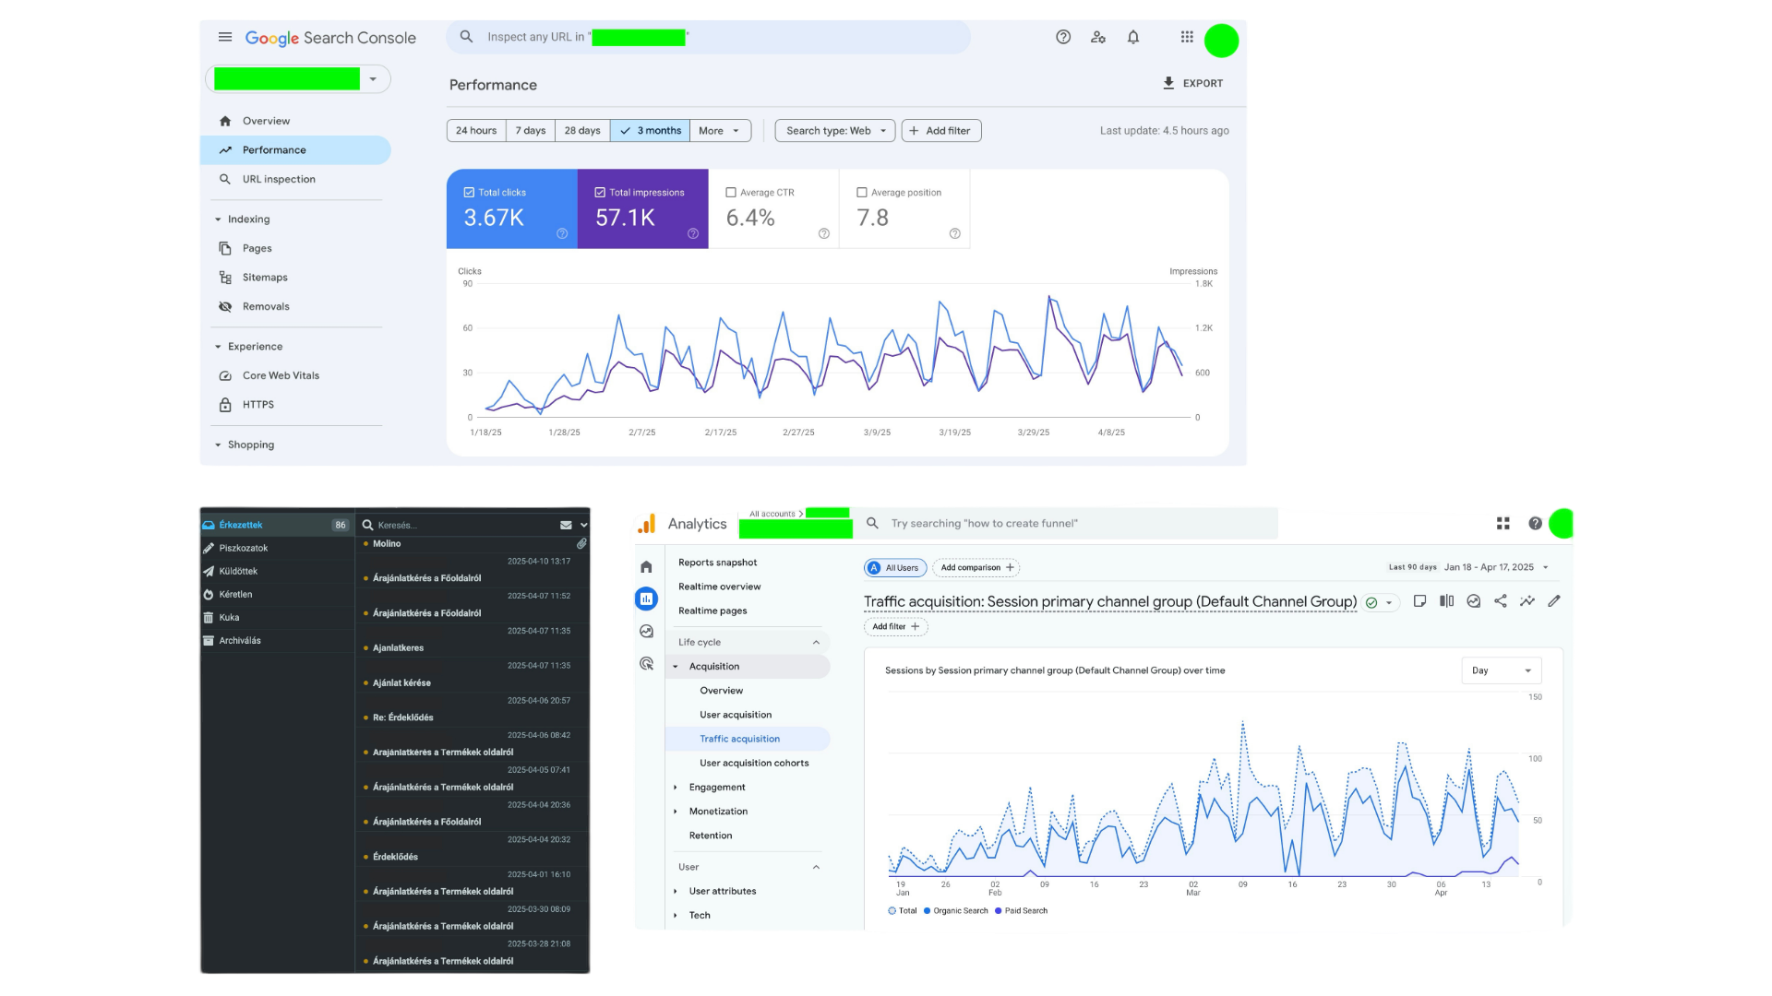The image size is (1772, 996).
Task: Enable the Average CTR checkbox
Action: pos(731,193)
